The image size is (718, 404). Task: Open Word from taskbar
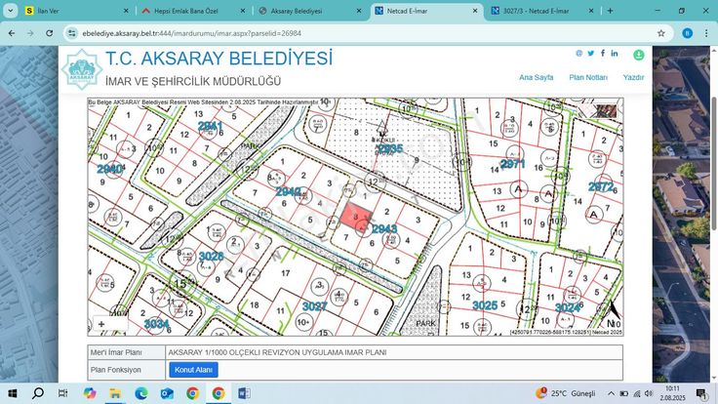(x=244, y=393)
